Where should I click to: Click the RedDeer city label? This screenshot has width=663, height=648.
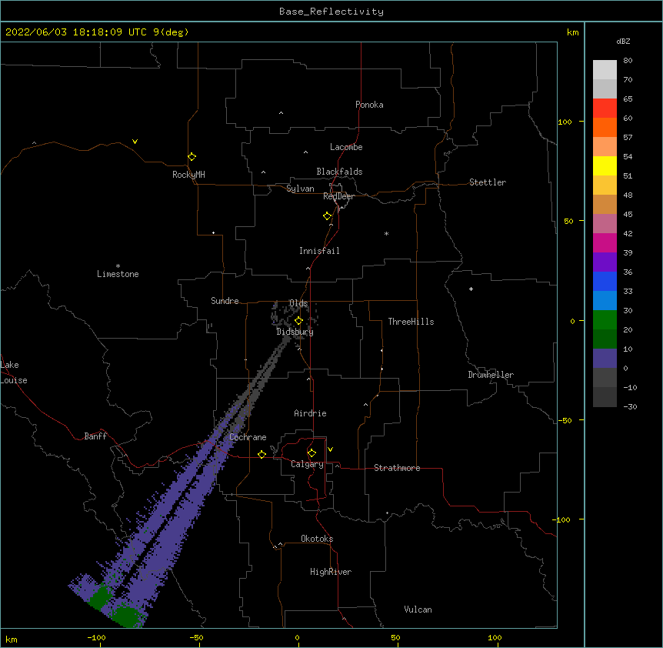338,196
